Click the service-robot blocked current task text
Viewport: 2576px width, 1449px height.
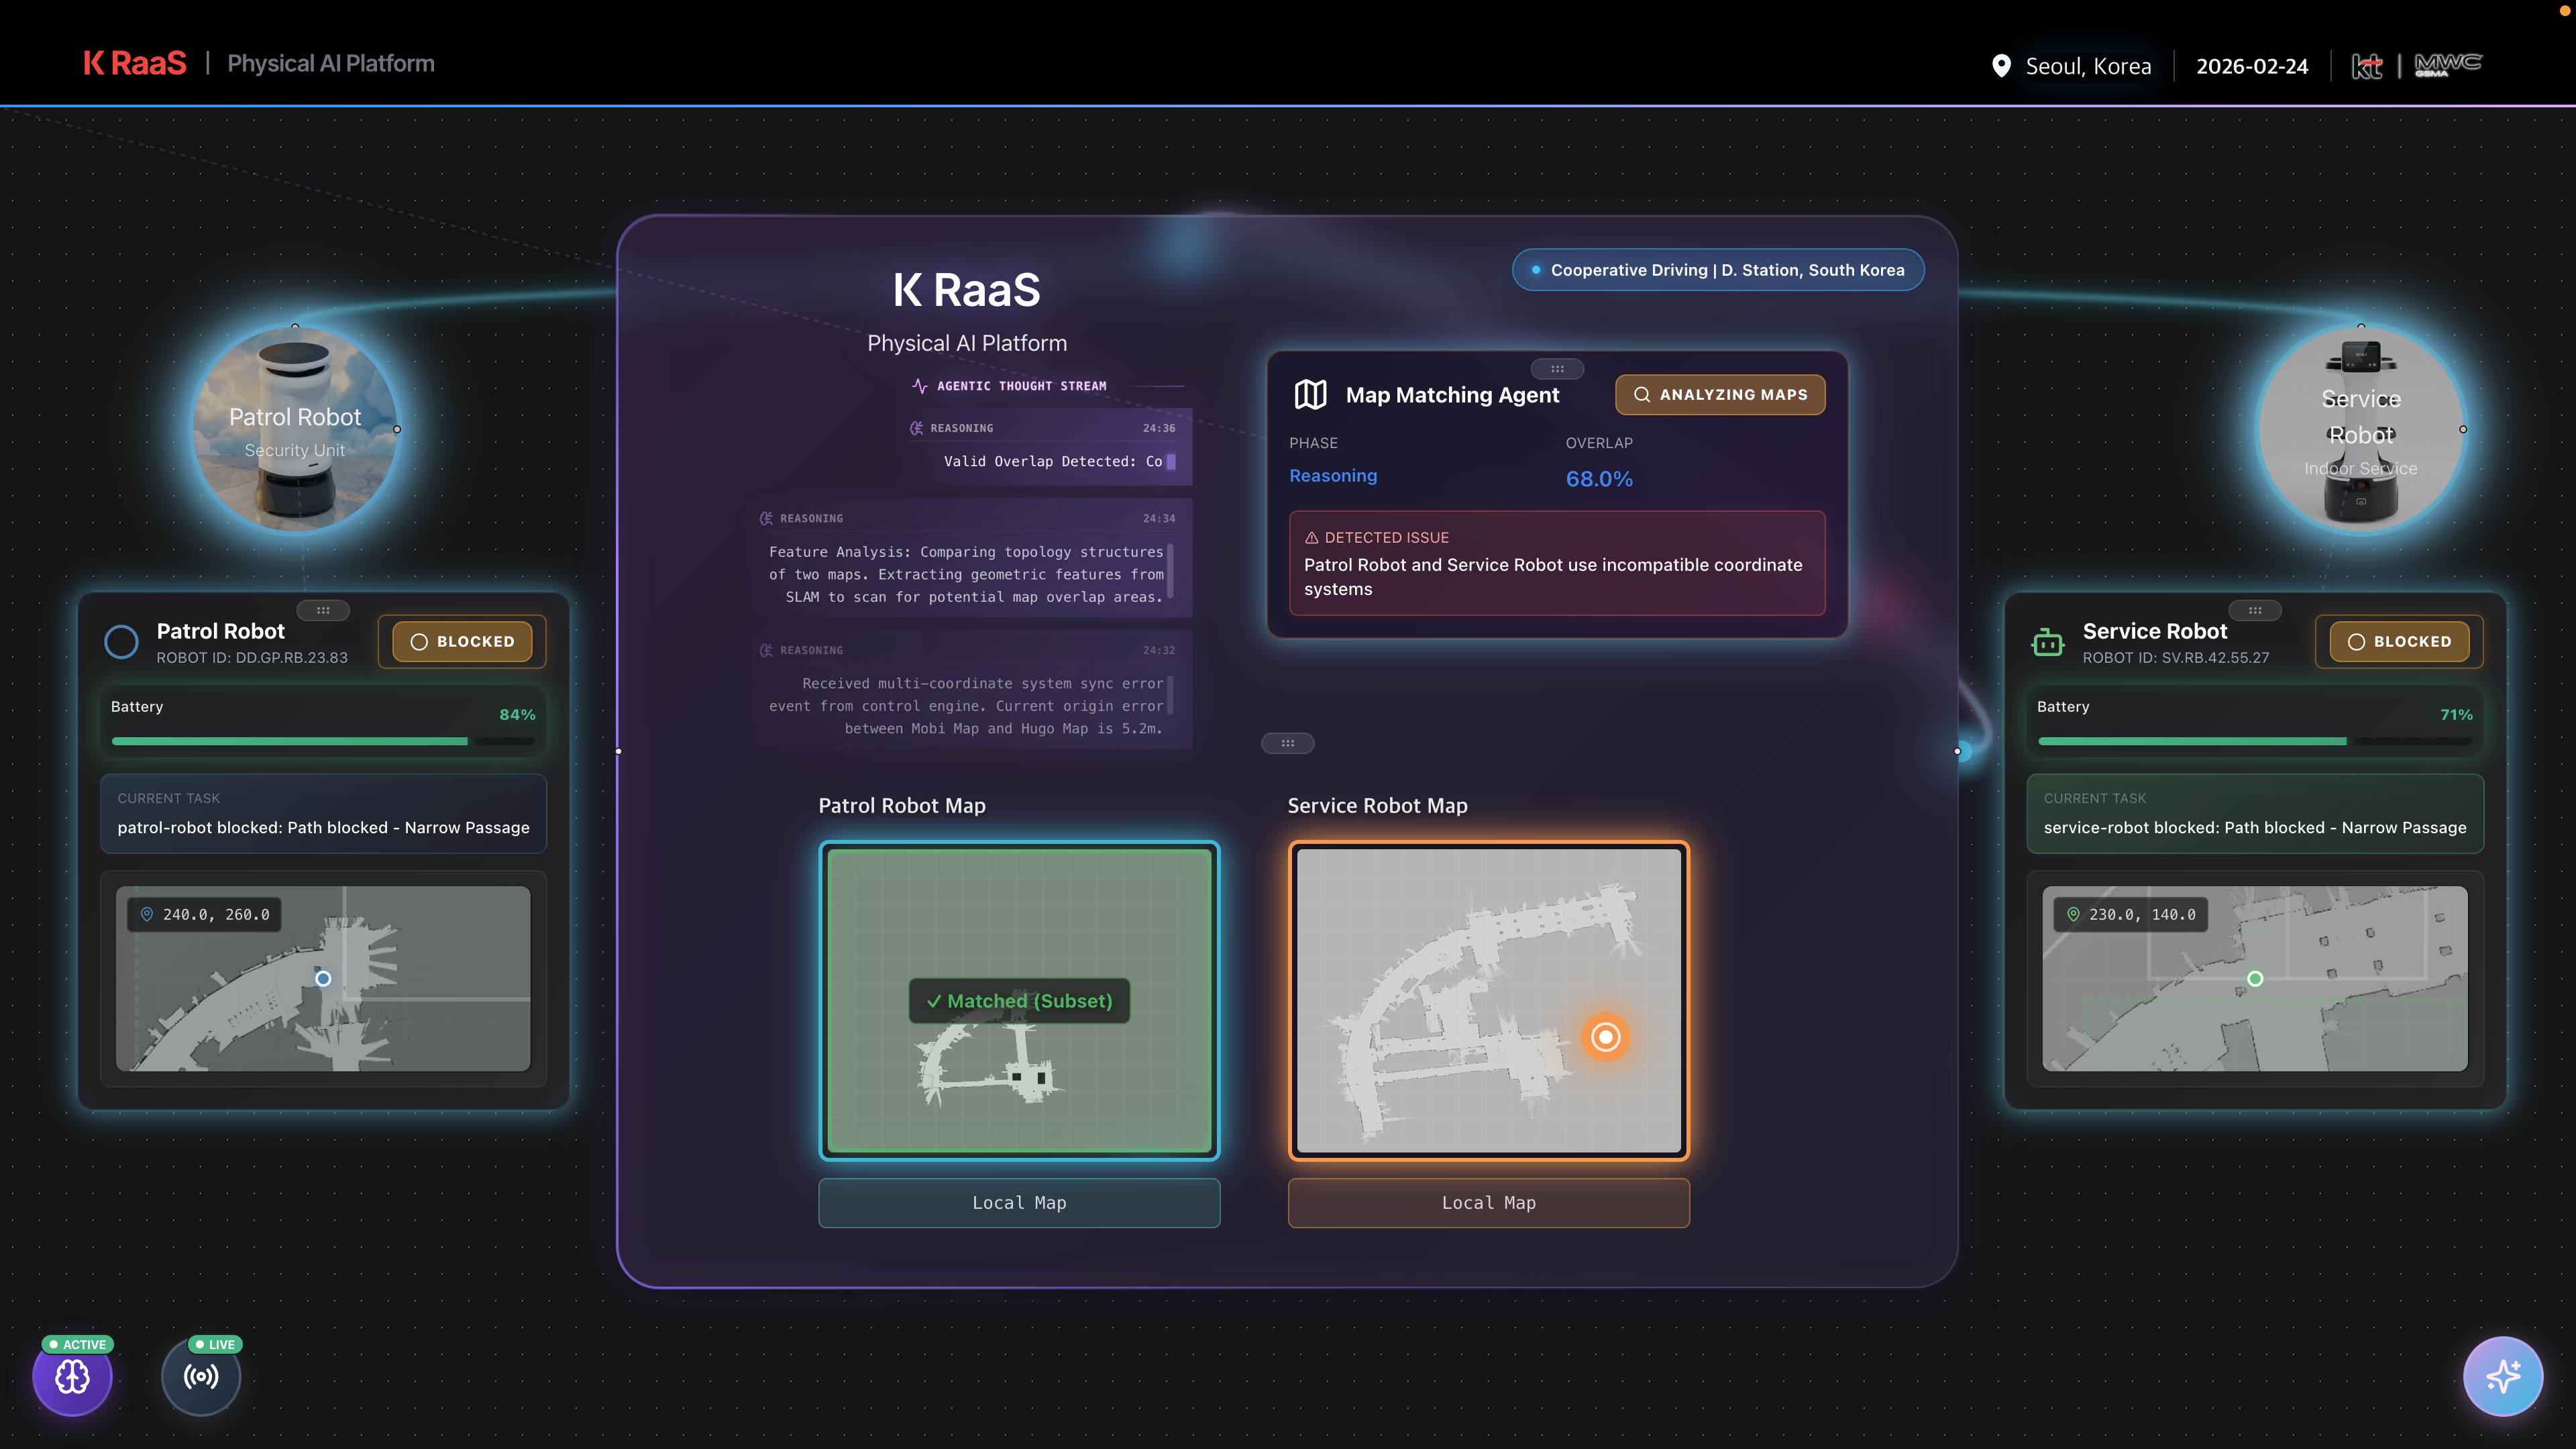click(x=2255, y=828)
